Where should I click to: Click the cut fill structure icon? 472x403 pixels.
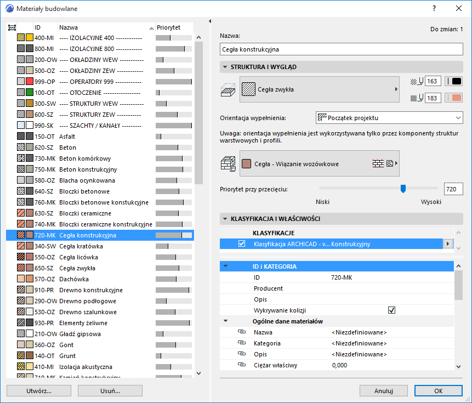pyautogui.click(x=228, y=90)
